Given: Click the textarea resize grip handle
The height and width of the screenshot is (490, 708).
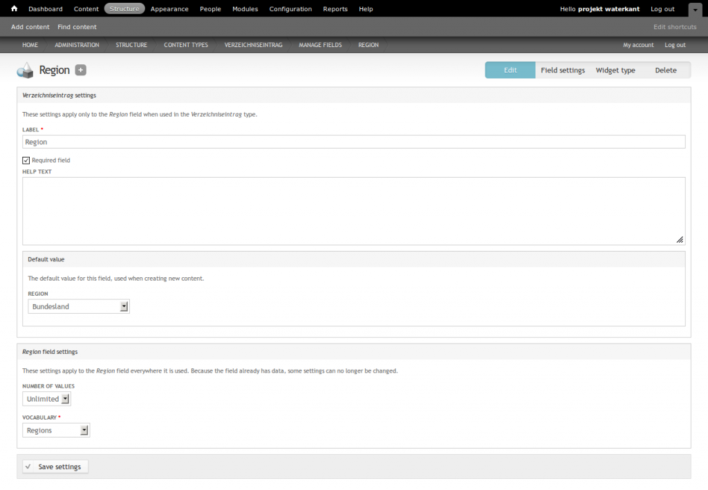Looking at the screenshot, I should tap(680, 239).
